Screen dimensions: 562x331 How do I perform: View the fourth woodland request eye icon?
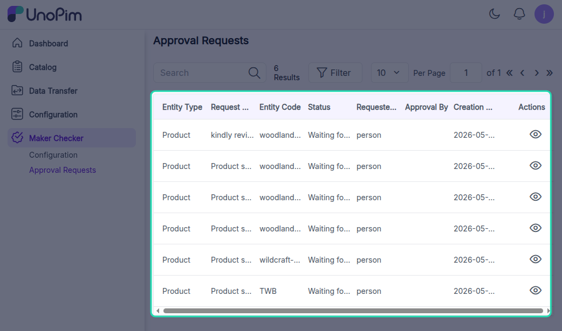click(x=536, y=228)
